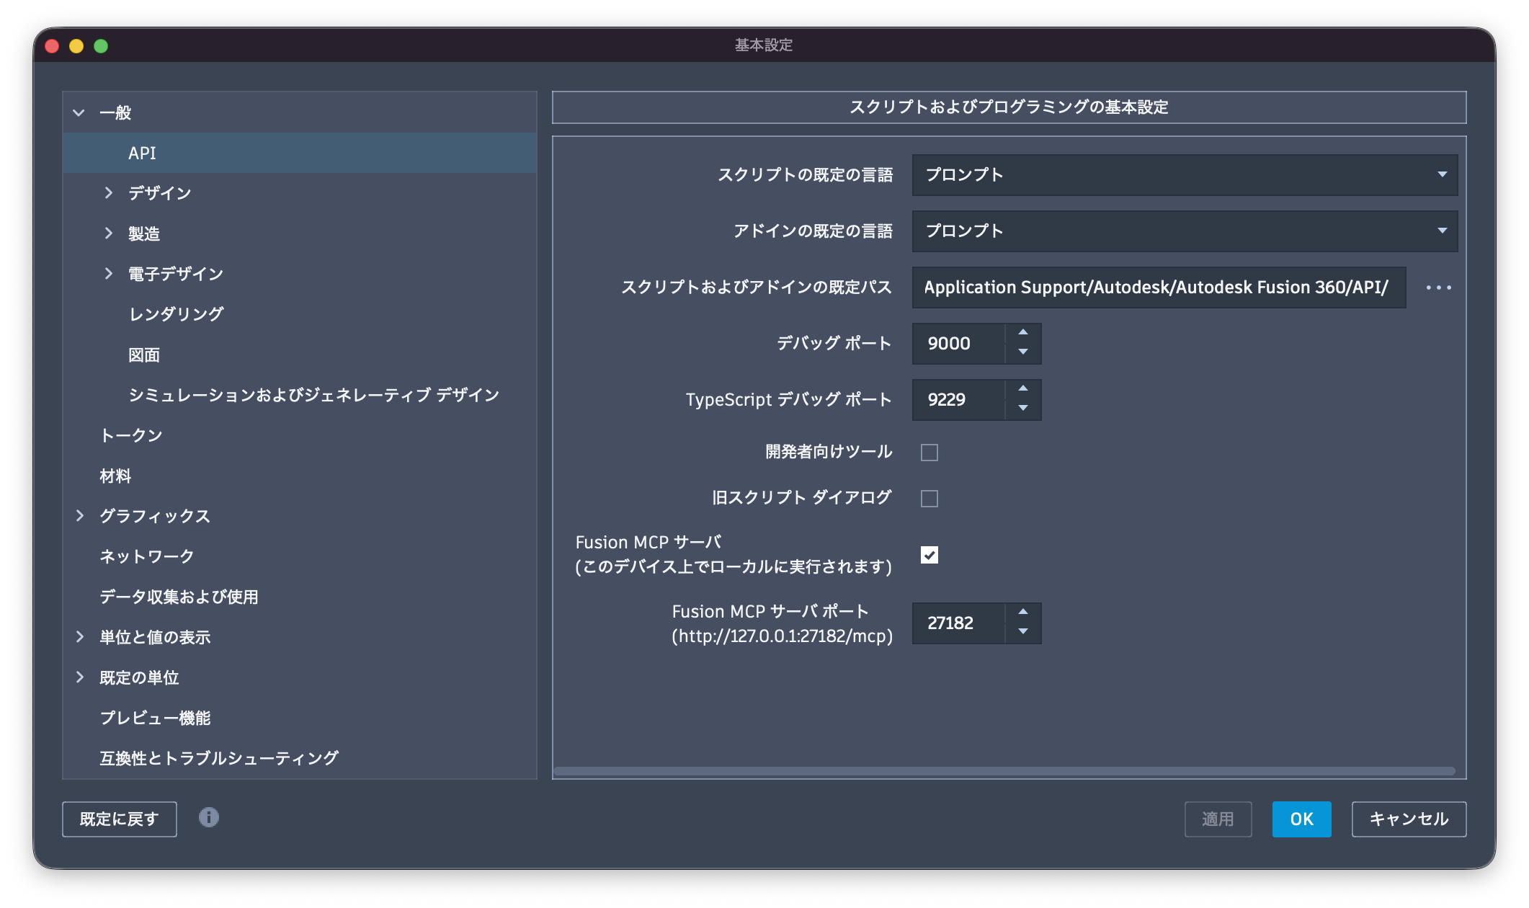The width and height of the screenshot is (1529, 908).
Task: Open the アドインの既定の言語 dropdown
Action: [x=1185, y=231]
